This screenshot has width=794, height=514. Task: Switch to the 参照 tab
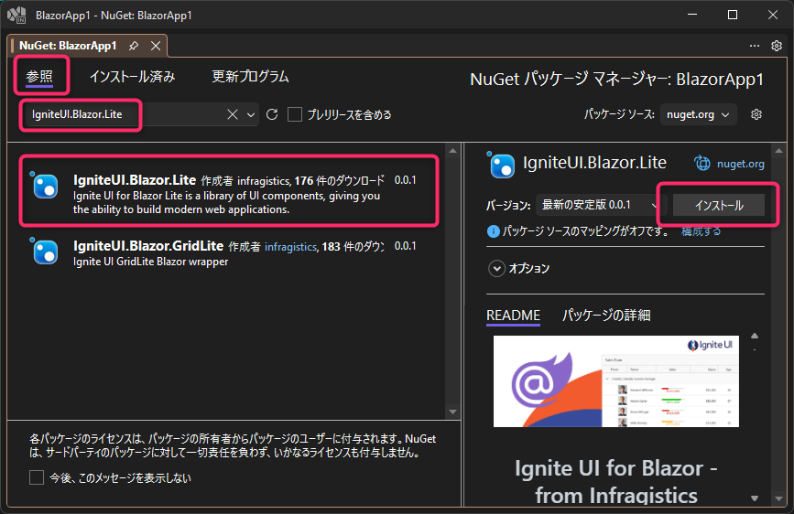click(39, 77)
